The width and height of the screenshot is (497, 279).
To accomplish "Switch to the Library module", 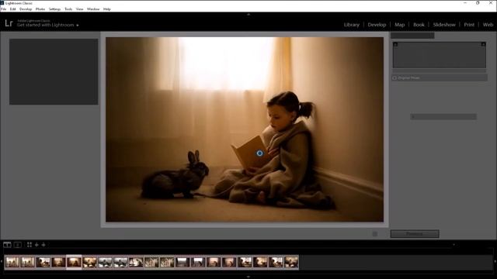I will point(352,25).
